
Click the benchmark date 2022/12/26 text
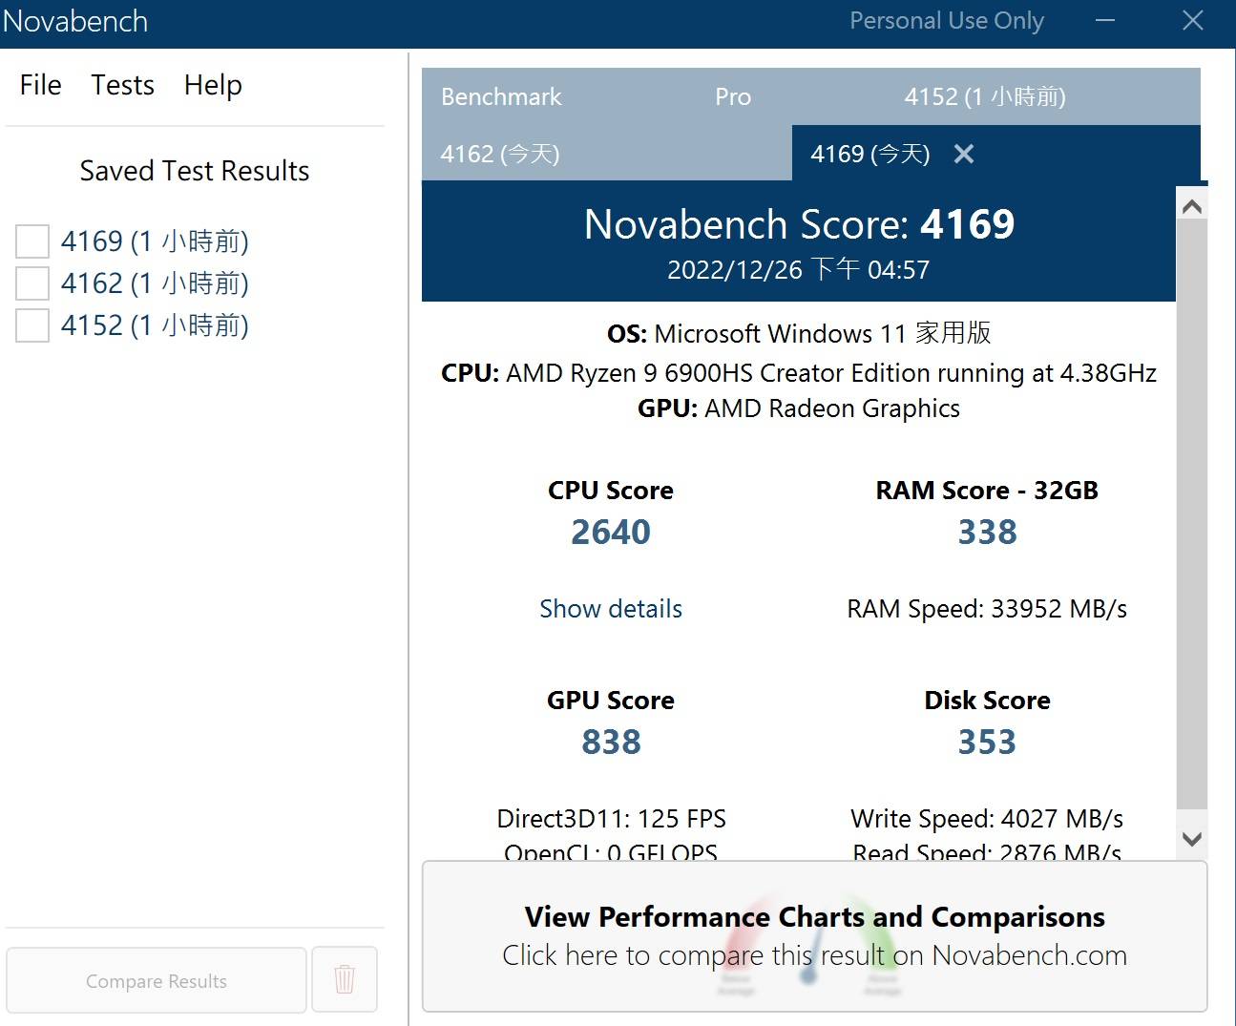click(x=799, y=270)
